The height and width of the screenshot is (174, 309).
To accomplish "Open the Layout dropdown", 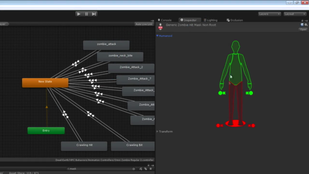I will point(295,14).
